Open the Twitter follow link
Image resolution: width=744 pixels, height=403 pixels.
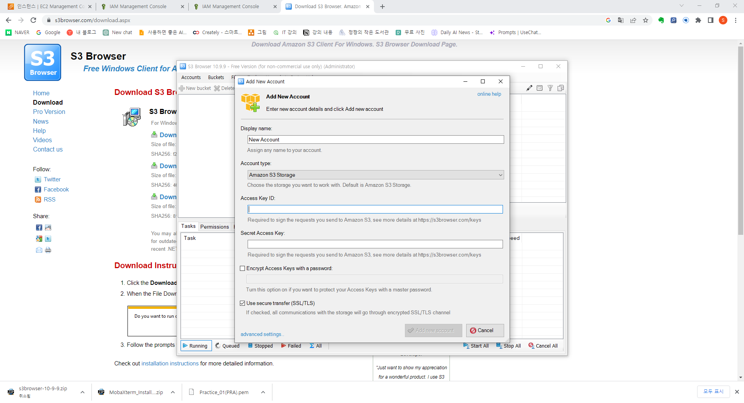52,179
